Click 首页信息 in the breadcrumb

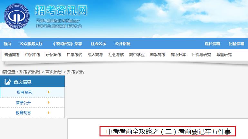click(53, 72)
